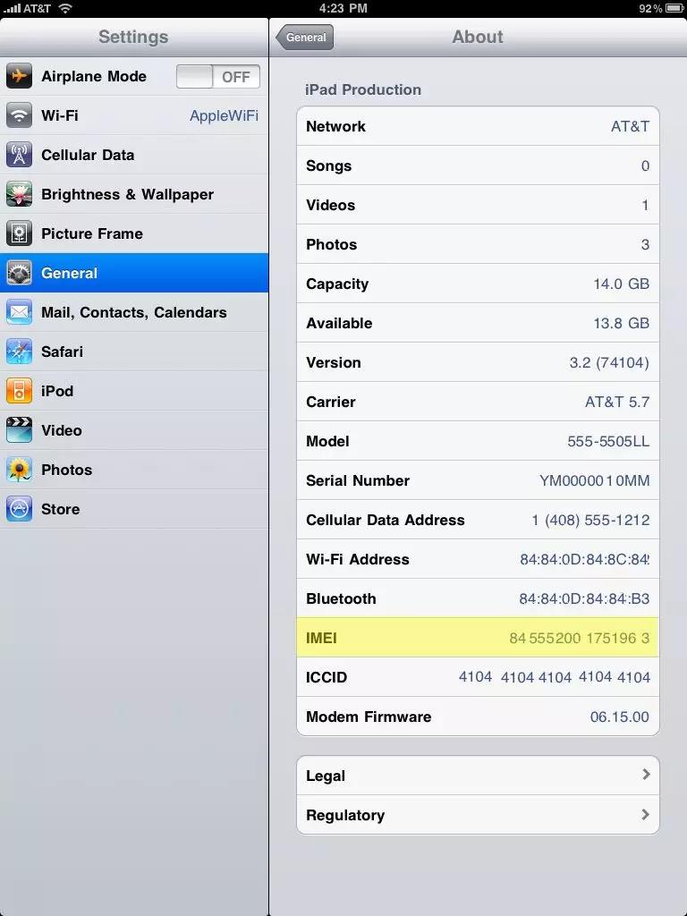
Task: Tap the Bluetooth address value
Action: (584, 598)
